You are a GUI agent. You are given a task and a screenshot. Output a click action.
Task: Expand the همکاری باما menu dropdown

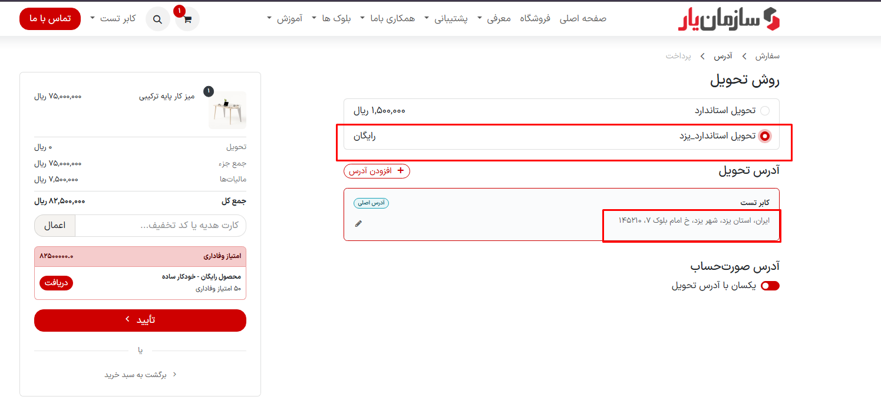[x=387, y=18]
